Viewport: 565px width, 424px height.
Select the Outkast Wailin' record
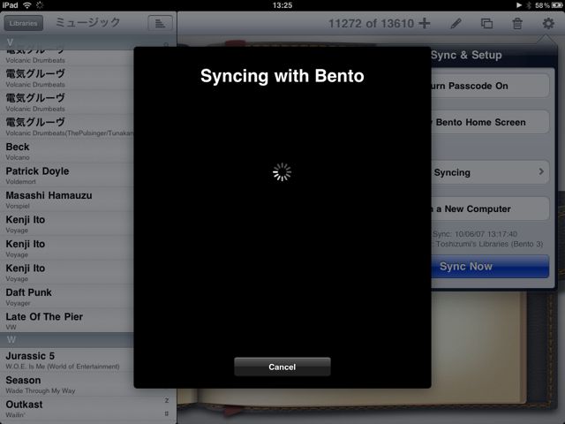point(88,409)
